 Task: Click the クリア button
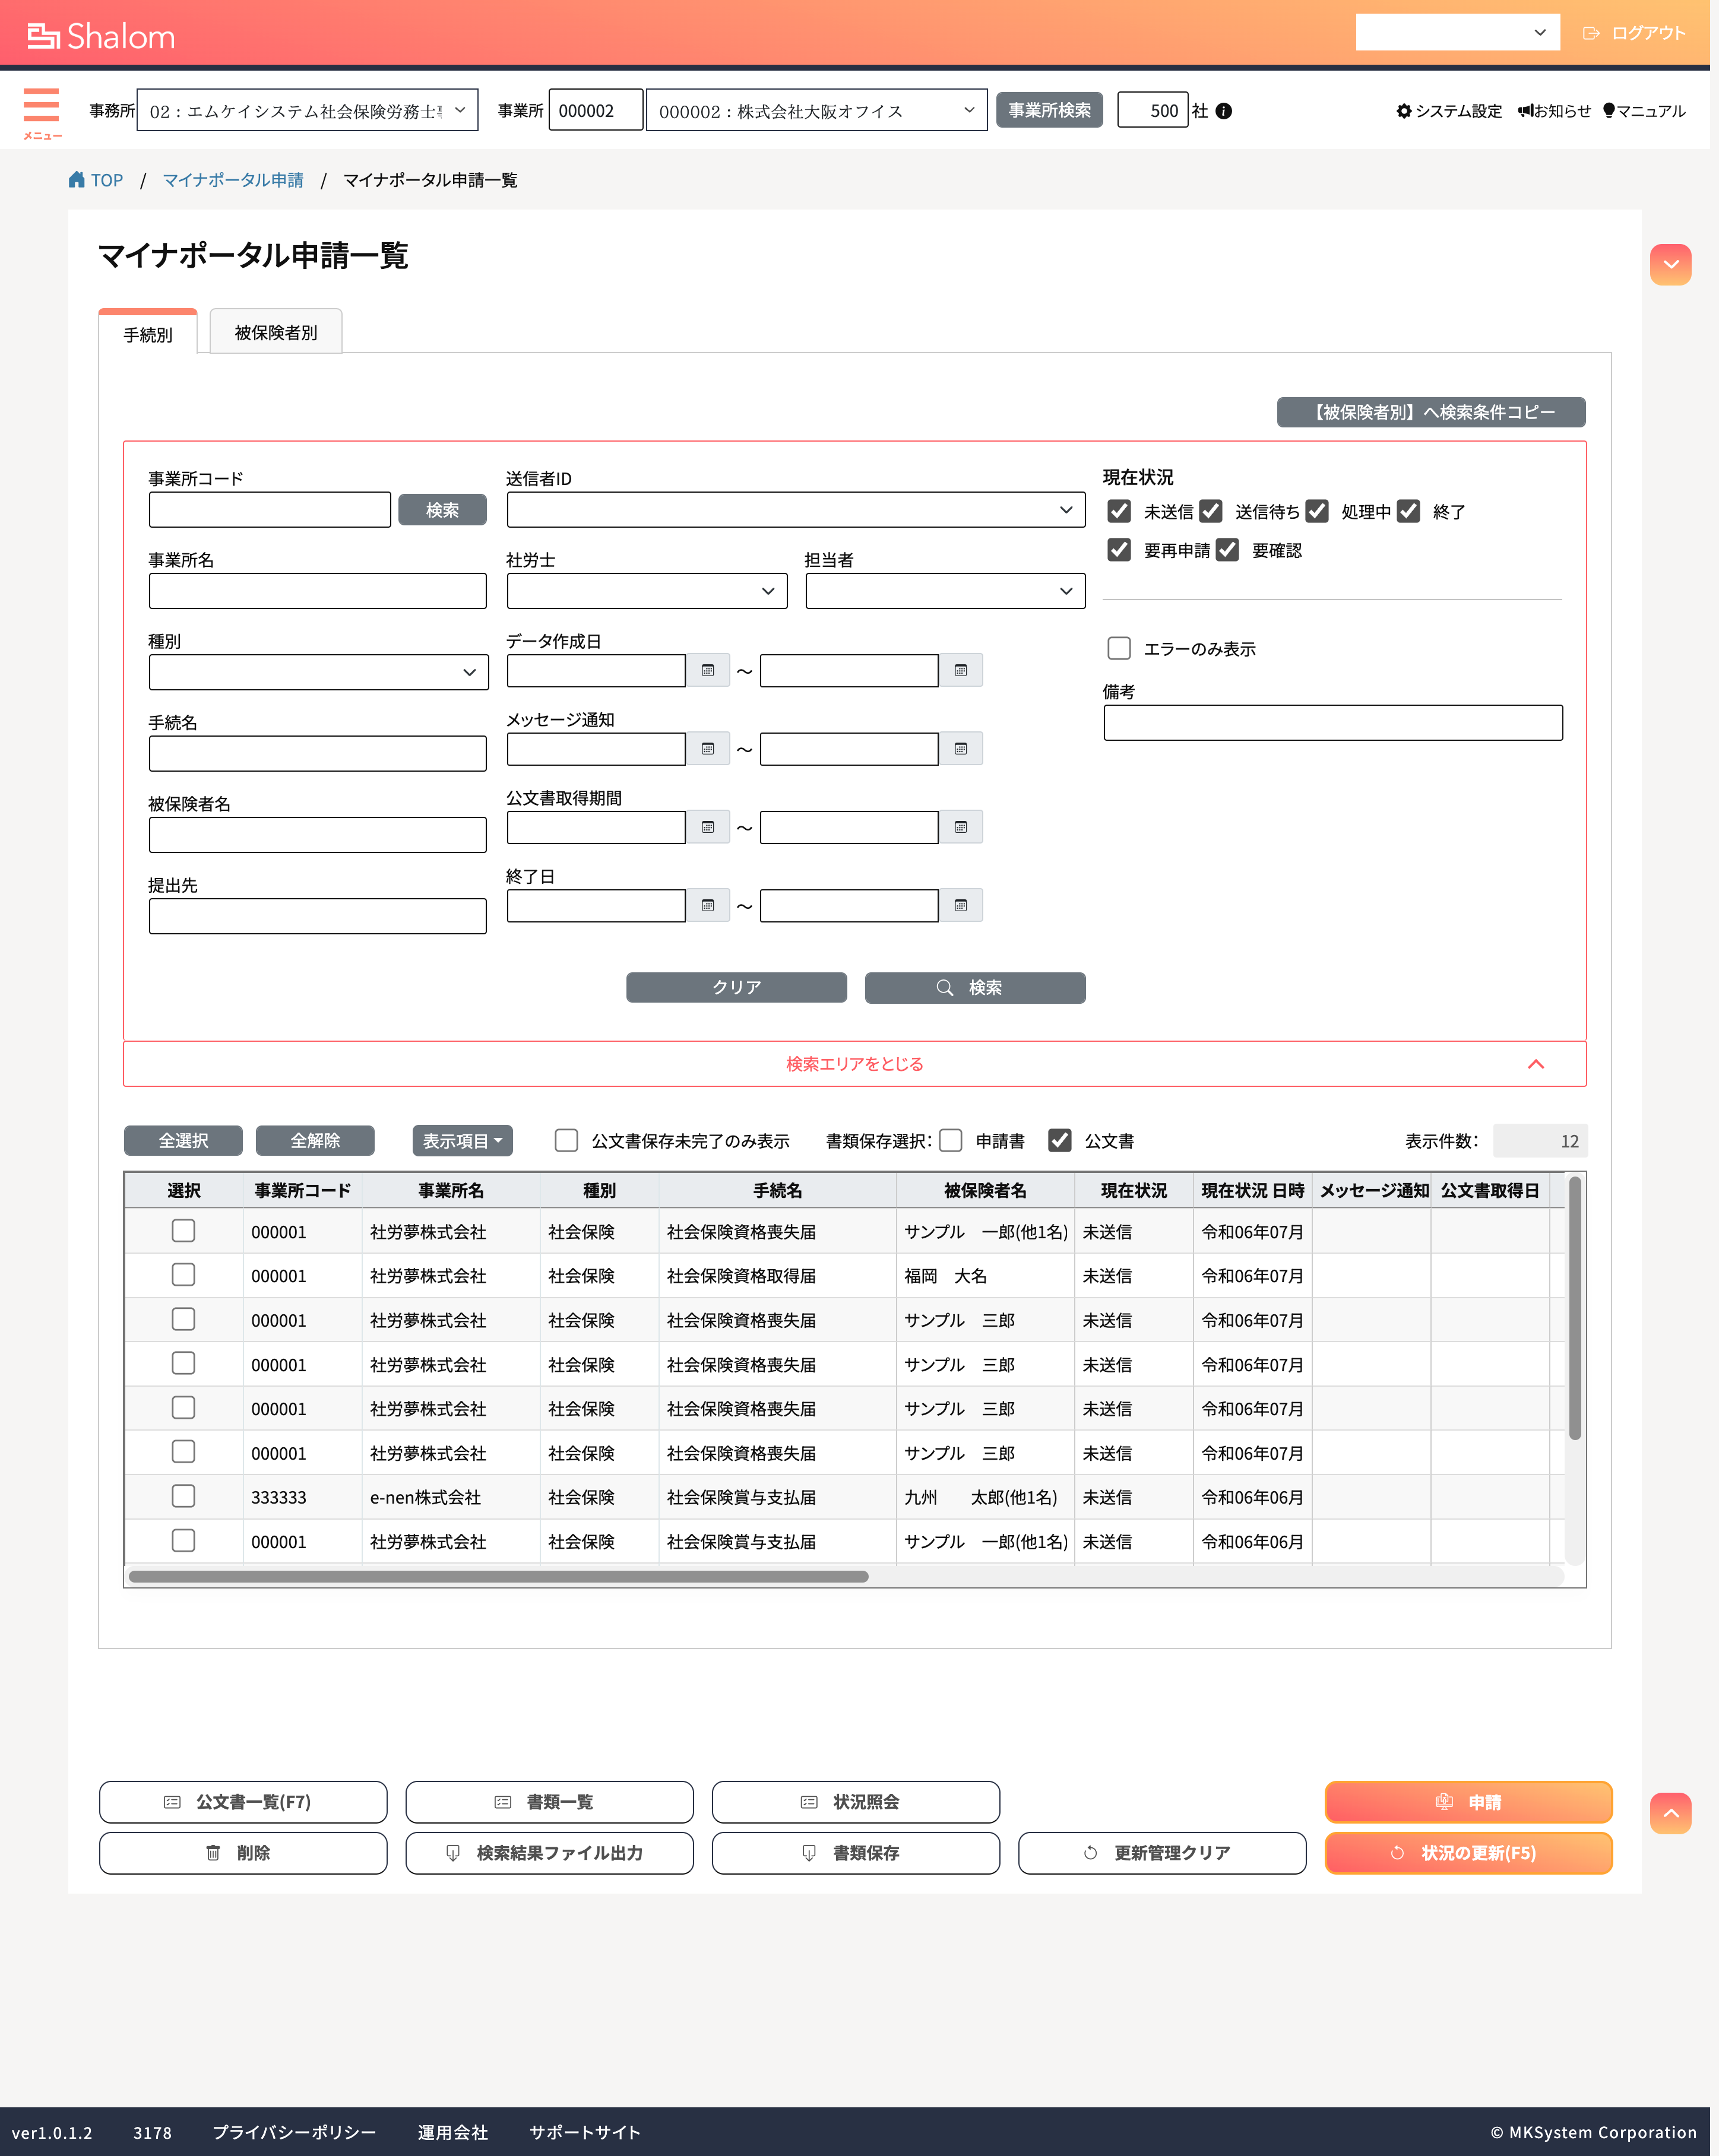736,987
